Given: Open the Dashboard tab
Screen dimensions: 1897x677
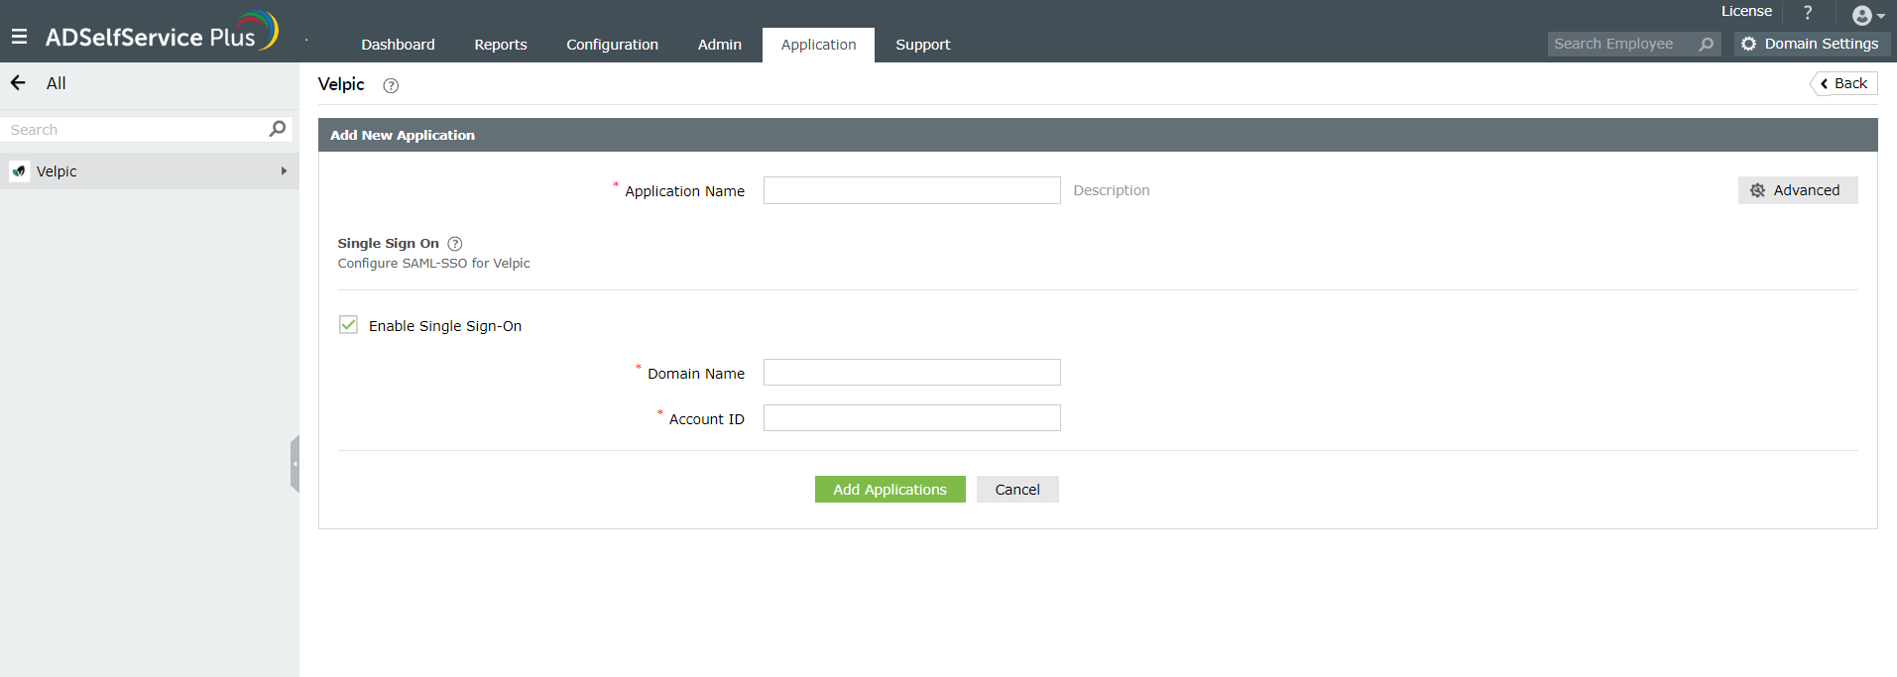Looking at the screenshot, I should click(398, 45).
